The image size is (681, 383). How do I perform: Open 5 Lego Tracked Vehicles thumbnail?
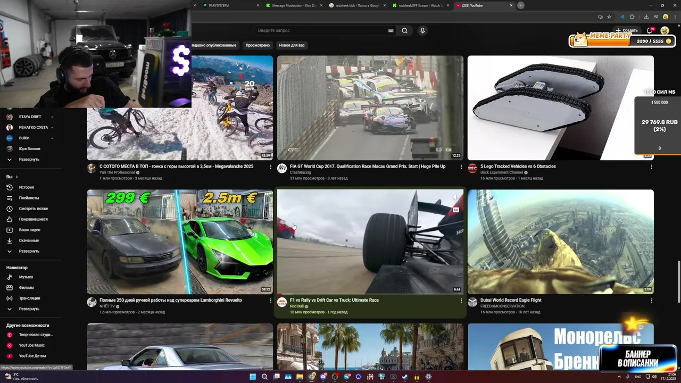(560, 107)
